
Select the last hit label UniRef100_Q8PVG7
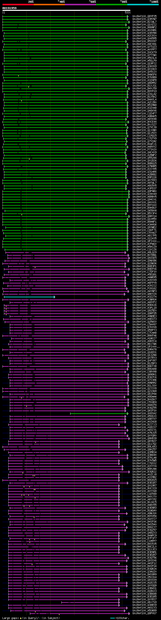144,613
